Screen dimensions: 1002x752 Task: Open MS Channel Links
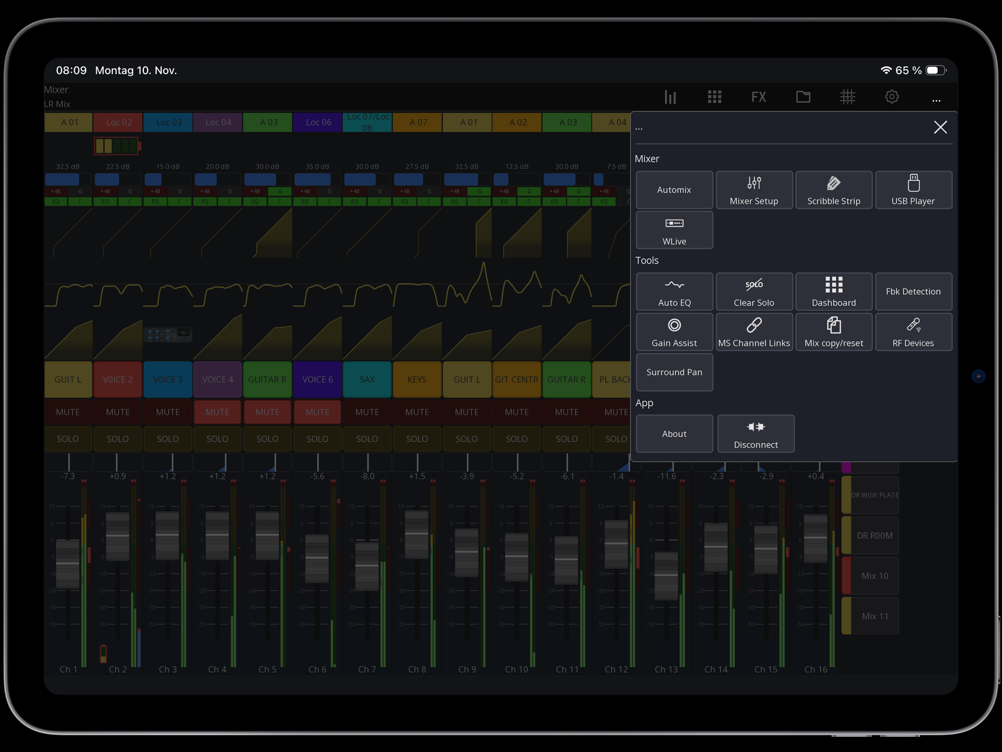pos(754,332)
